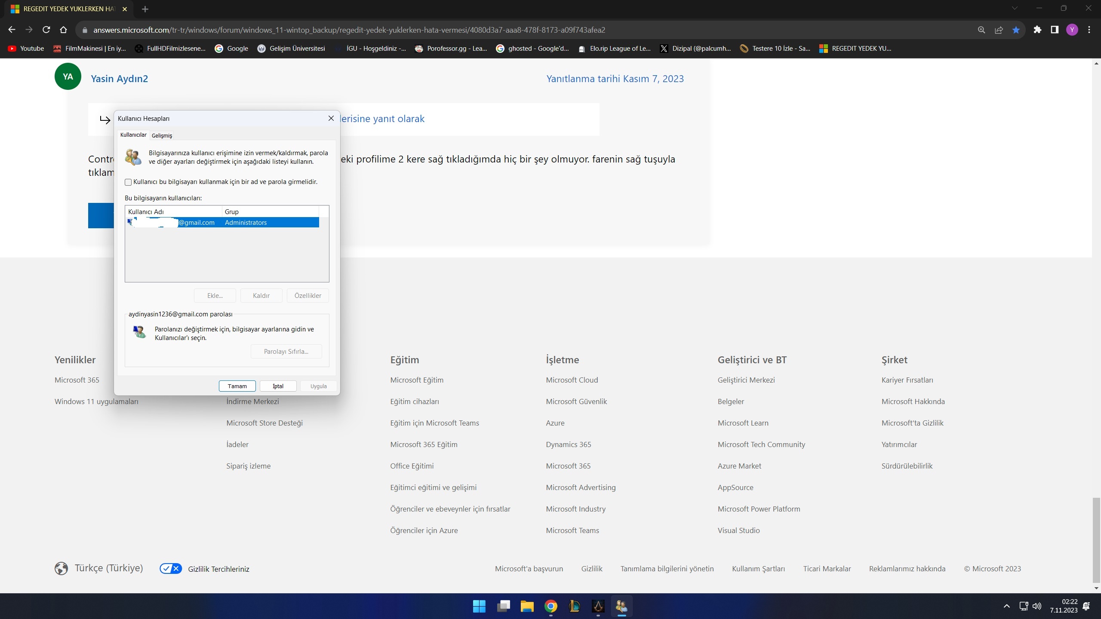Close the REGEDIT YEDEK tab
Screen dimensions: 1101x619
click(125, 9)
